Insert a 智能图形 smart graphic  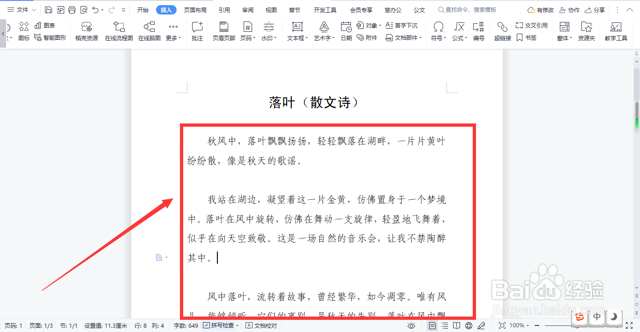pyautogui.click(x=50, y=37)
